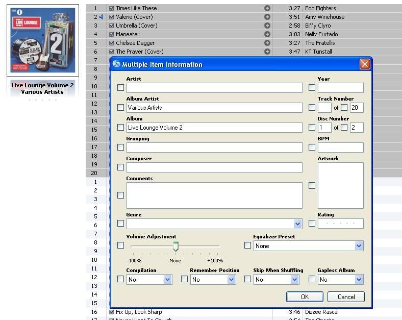Enable the Comments checkbox
The width and height of the screenshot is (402, 320).
tap(120, 195)
